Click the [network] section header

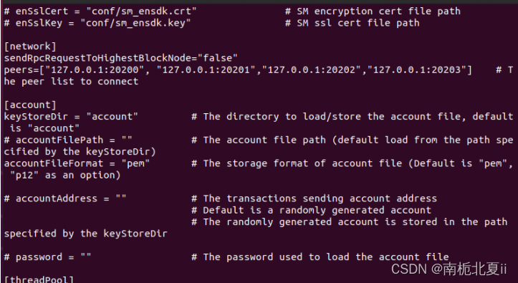point(30,47)
